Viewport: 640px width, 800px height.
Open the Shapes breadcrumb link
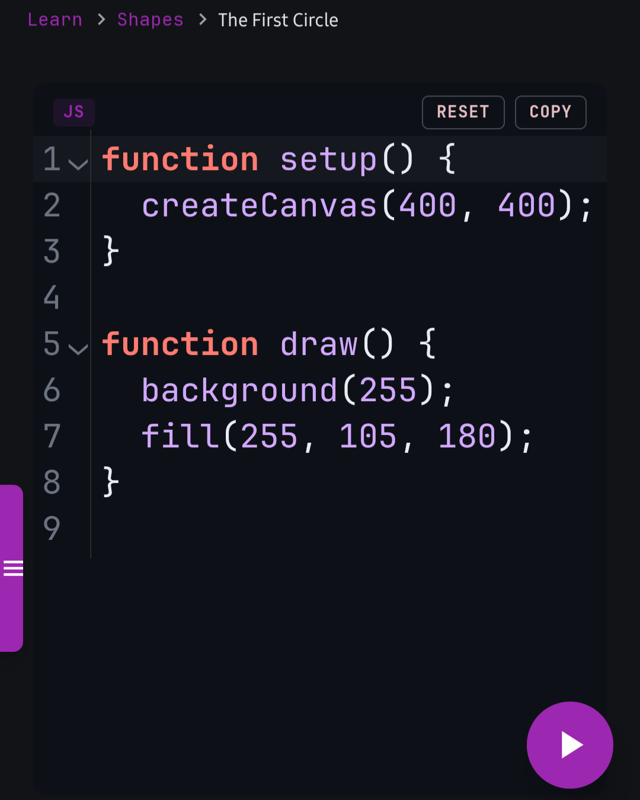click(x=151, y=20)
